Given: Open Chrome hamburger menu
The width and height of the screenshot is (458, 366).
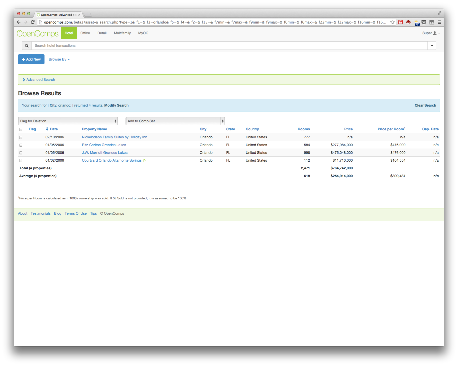Looking at the screenshot, I should 439,22.
